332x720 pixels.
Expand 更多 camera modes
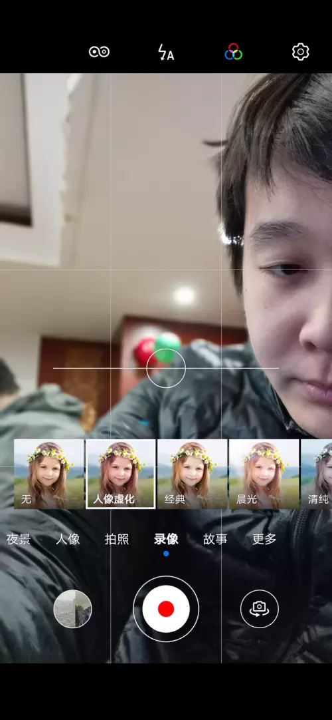(264, 539)
